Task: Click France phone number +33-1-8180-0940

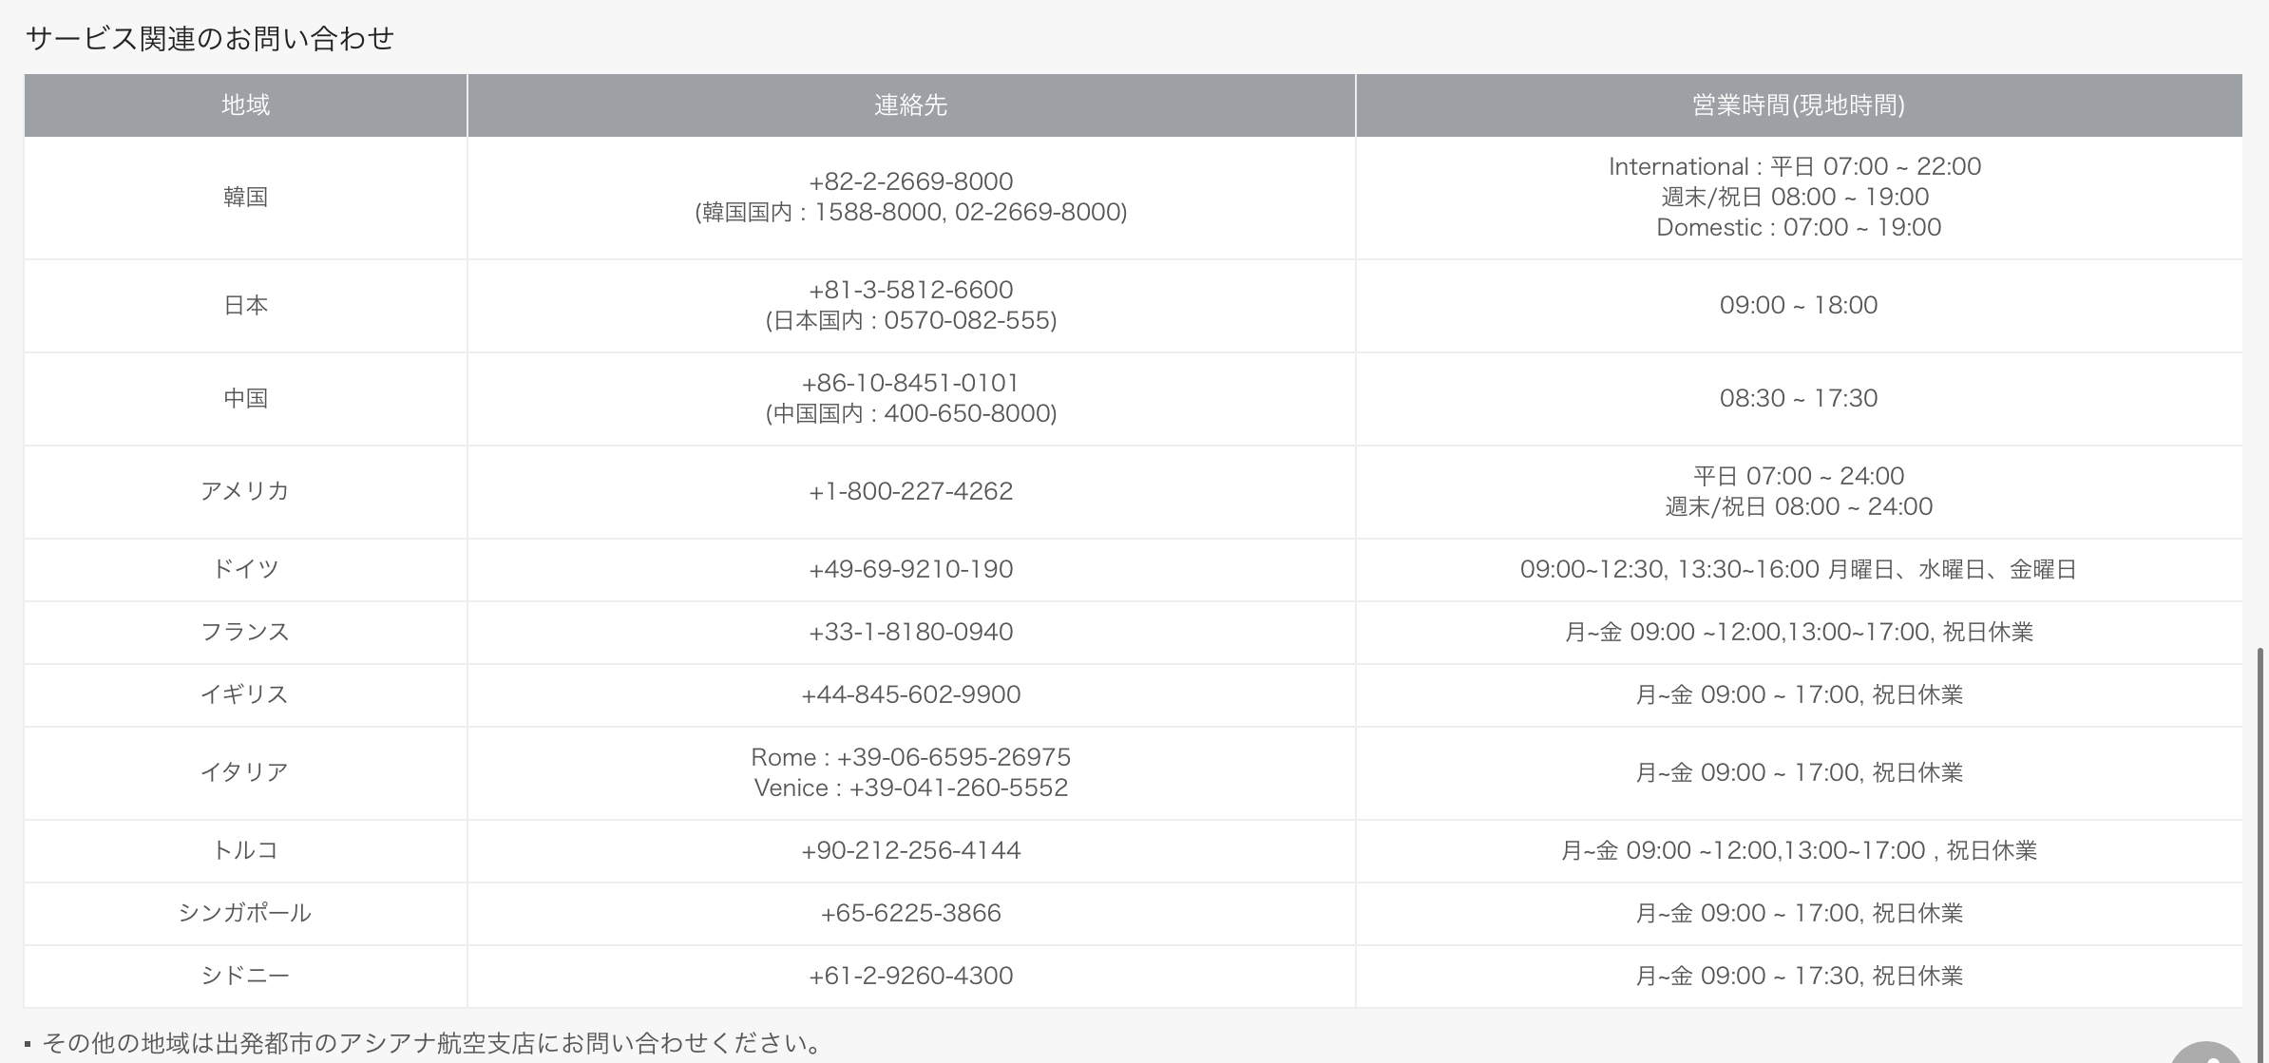Action: (x=910, y=632)
